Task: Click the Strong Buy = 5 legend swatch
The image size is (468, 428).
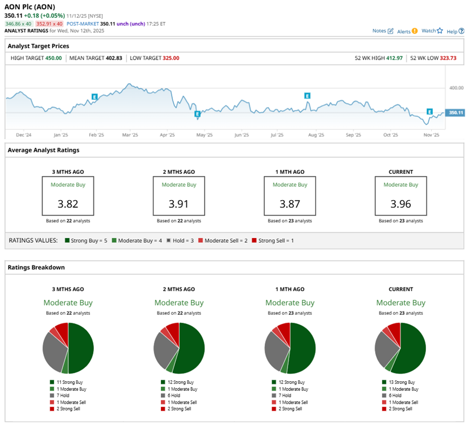Action: pyautogui.click(x=67, y=241)
